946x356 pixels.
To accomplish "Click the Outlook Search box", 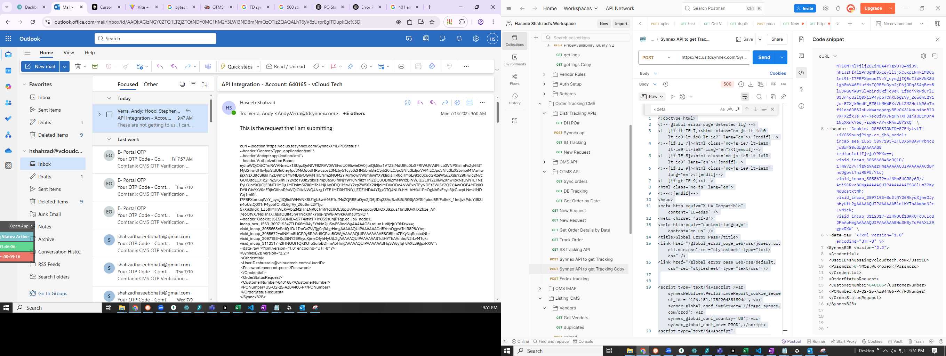I will [x=155, y=39].
